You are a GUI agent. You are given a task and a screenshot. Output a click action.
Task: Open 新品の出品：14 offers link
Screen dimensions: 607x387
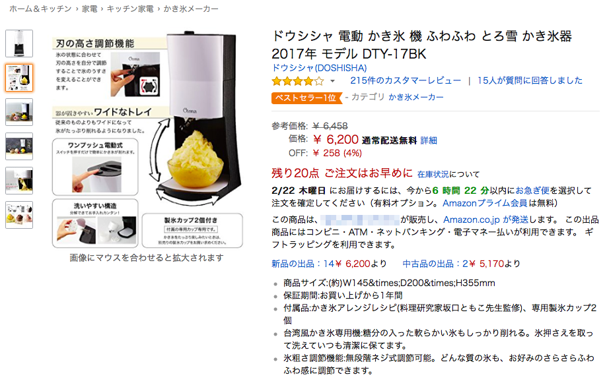point(303,264)
